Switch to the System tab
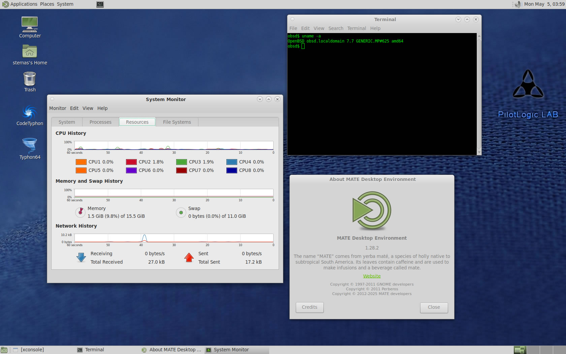566x354 pixels. (67, 122)
